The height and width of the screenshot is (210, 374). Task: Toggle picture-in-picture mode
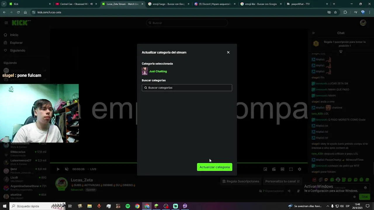[x=265, y=169]
